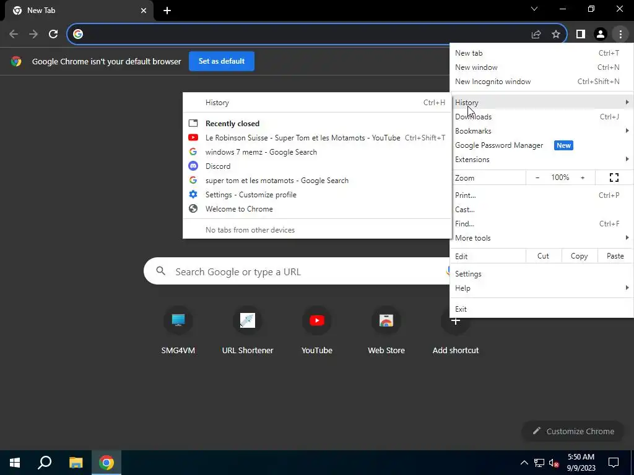Viewport: 634px width, 475px height.
Task: Expand the More tools submenu
Action: pos(541,238)
